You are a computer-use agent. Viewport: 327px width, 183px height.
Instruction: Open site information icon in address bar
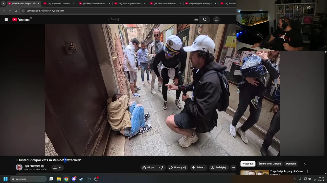pyautogui.click(x=23, y=11)
